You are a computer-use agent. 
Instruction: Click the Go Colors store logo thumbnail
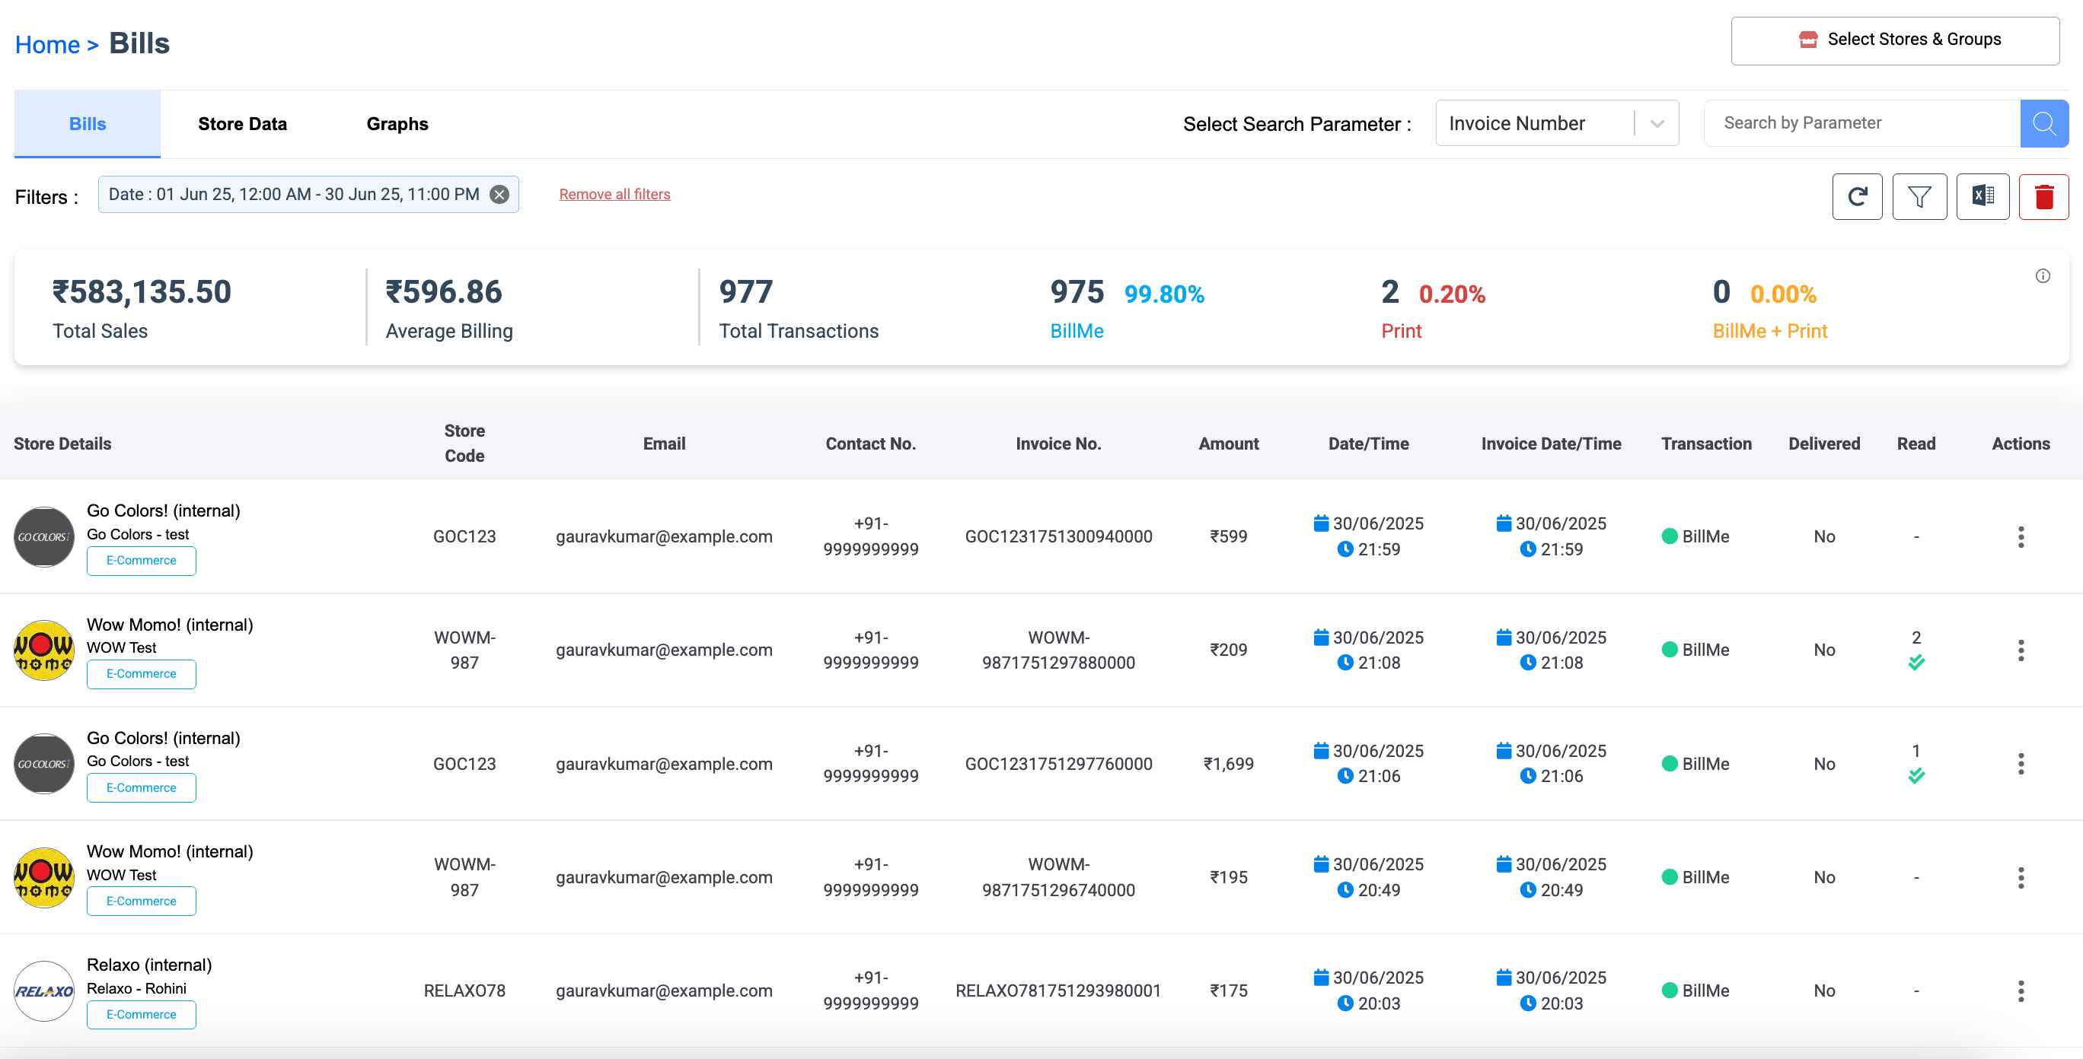(x=43, y=537)
